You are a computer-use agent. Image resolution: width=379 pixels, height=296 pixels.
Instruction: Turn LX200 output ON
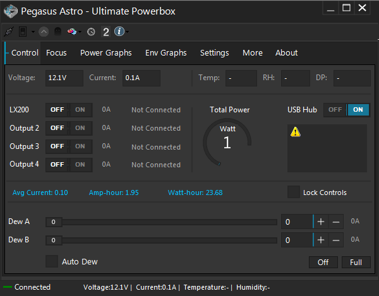80,110
